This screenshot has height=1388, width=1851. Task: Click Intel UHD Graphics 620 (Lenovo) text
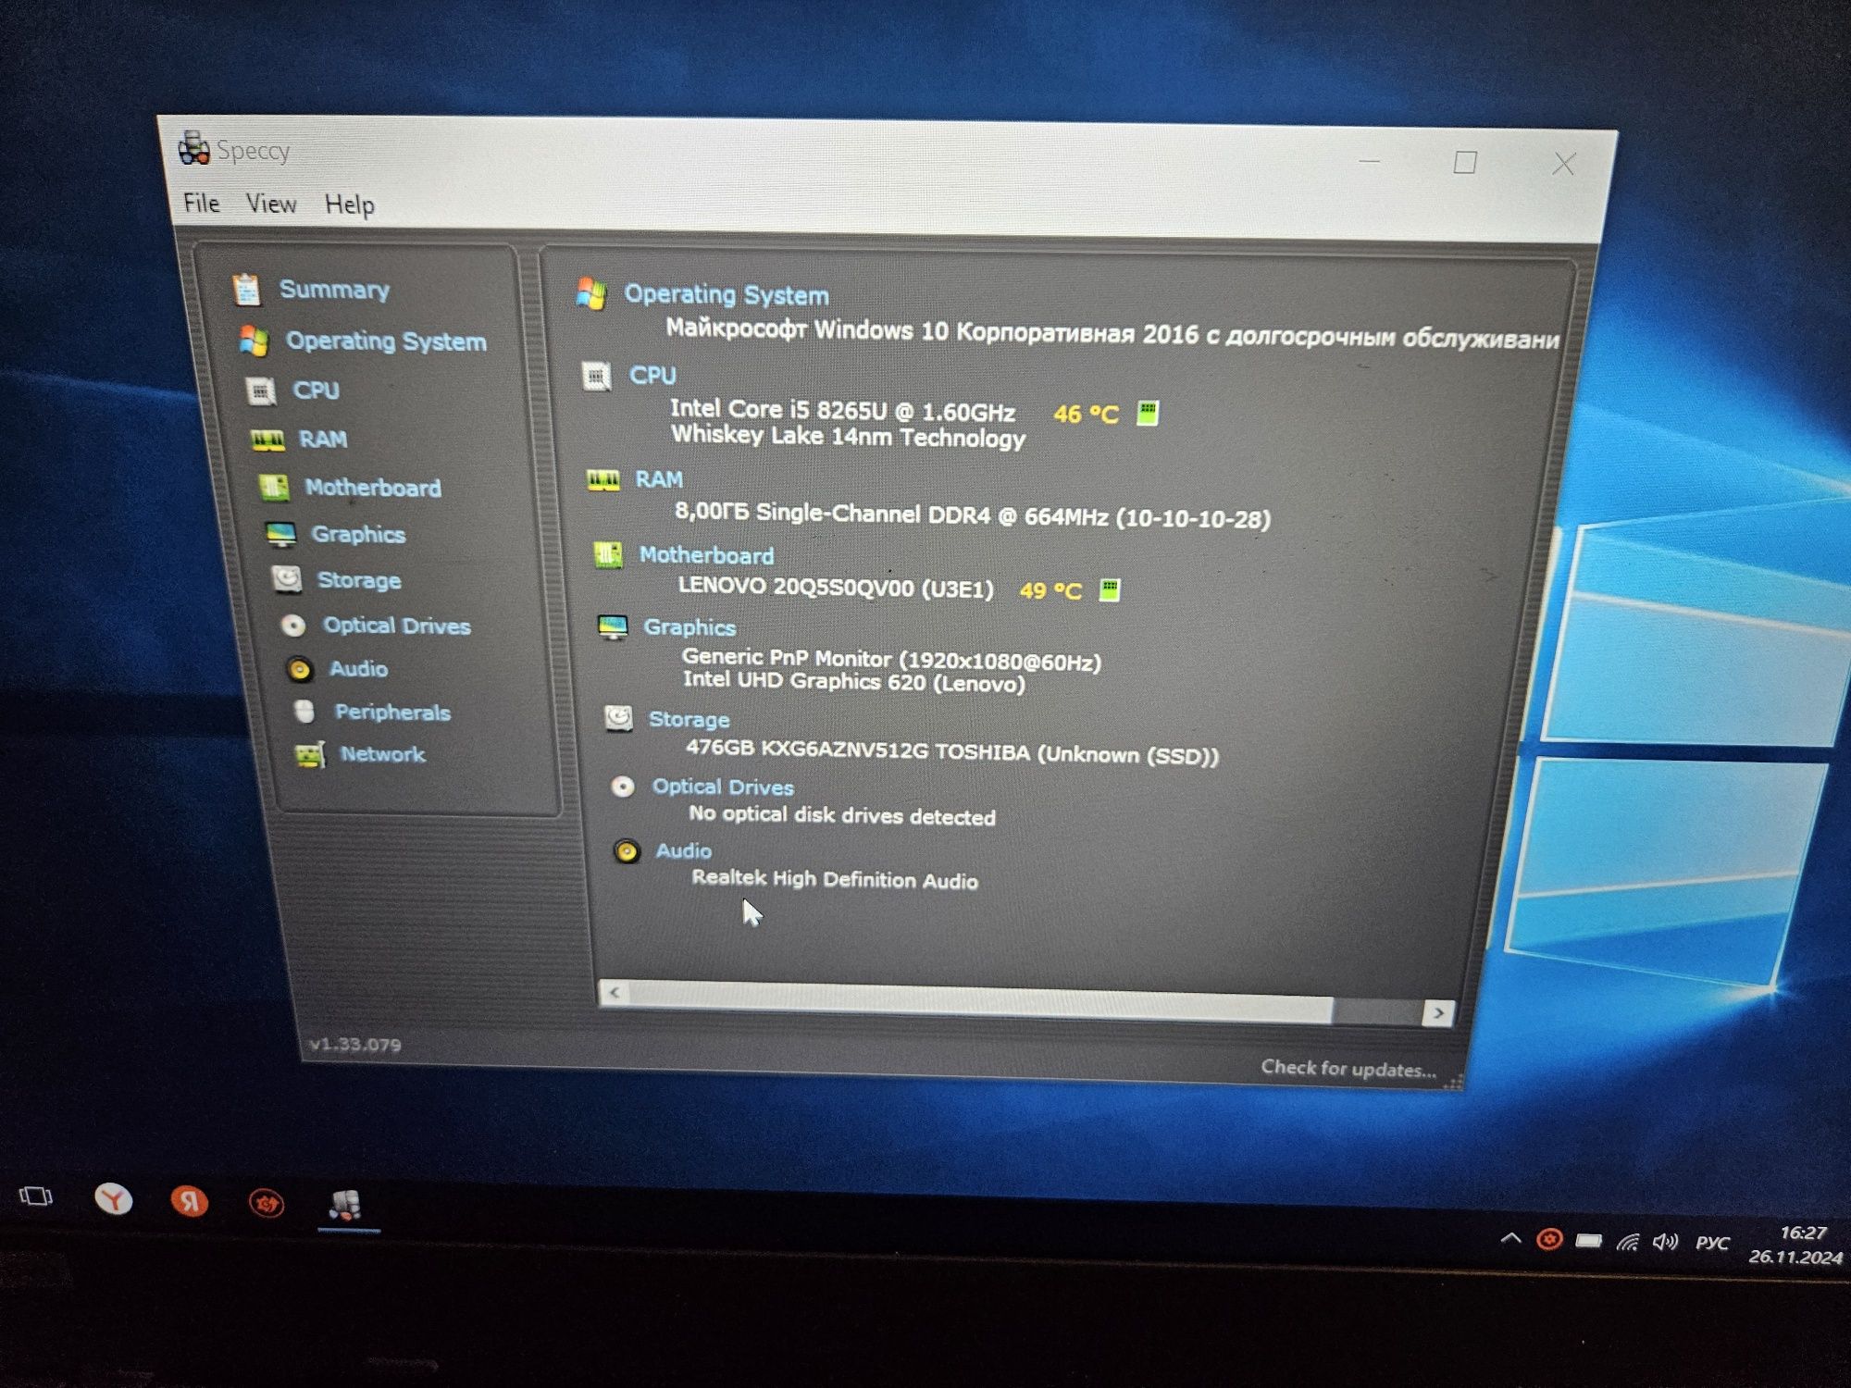tap(854, 681)
